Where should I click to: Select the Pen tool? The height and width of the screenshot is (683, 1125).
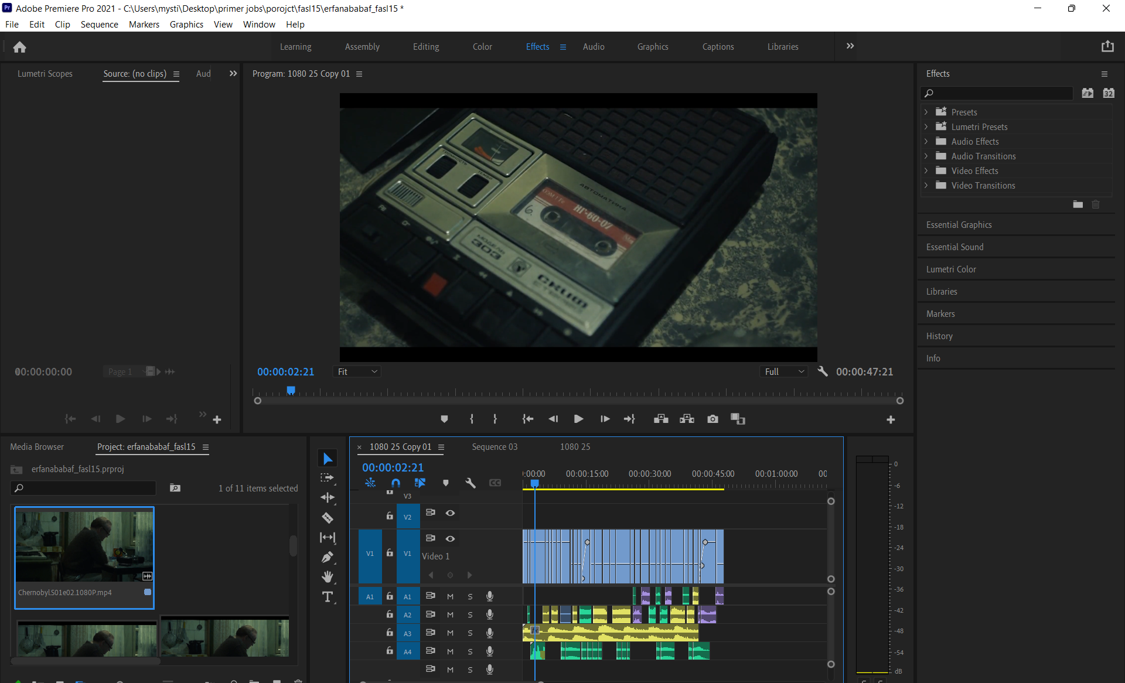coord(328,558)
